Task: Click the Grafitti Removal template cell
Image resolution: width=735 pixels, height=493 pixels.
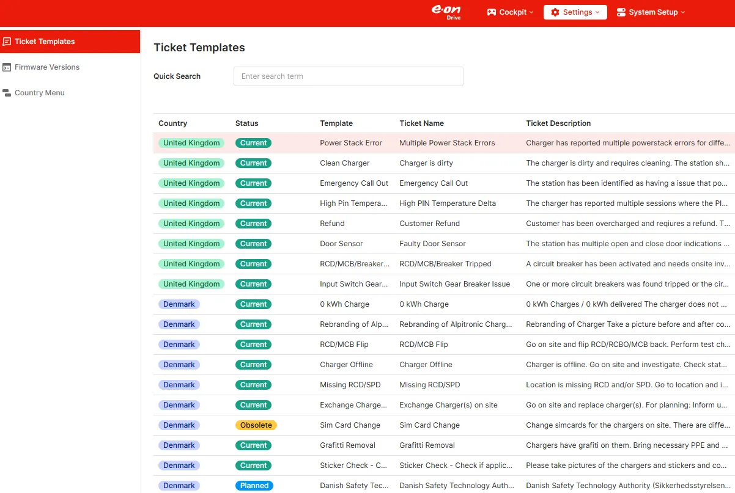Action: point(347,445)
